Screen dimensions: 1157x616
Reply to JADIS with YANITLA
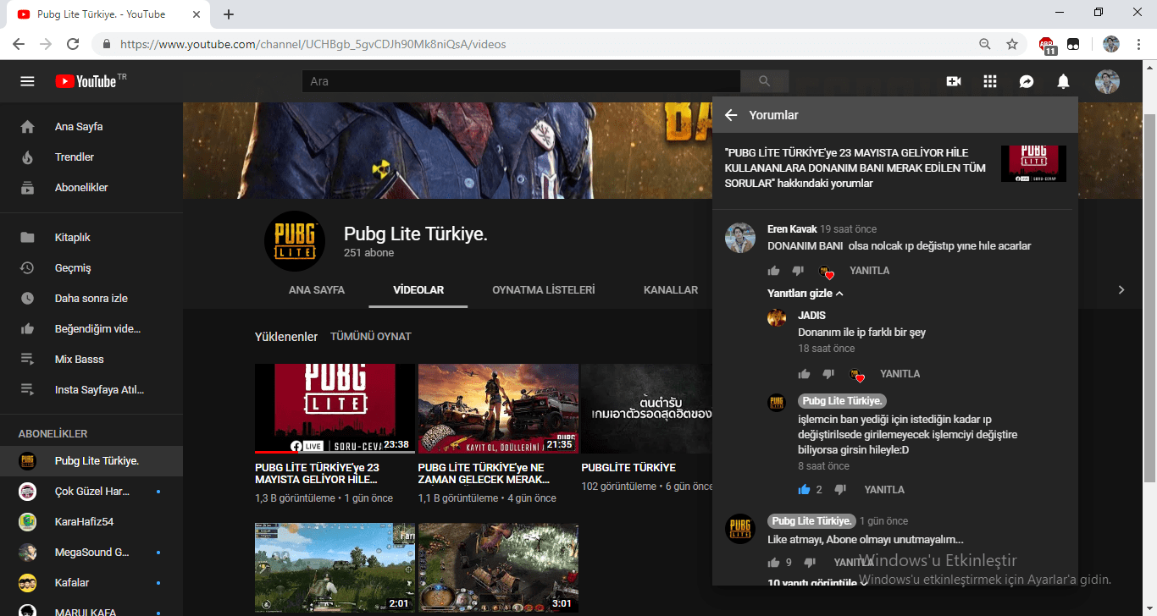(x=900, y=374)
